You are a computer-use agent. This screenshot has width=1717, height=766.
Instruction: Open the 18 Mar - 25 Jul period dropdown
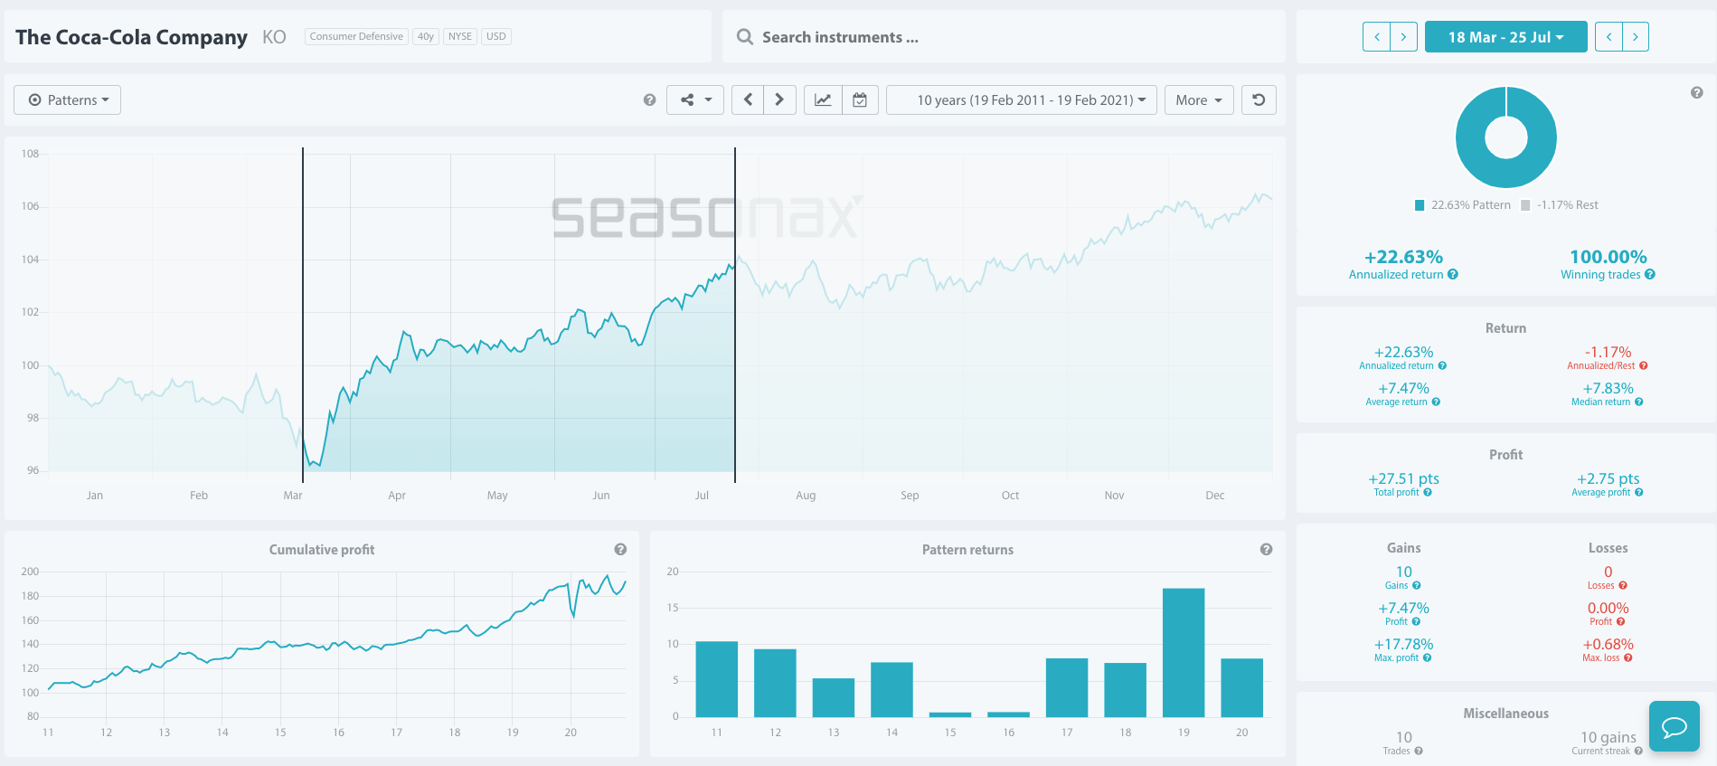(1505, 37)
